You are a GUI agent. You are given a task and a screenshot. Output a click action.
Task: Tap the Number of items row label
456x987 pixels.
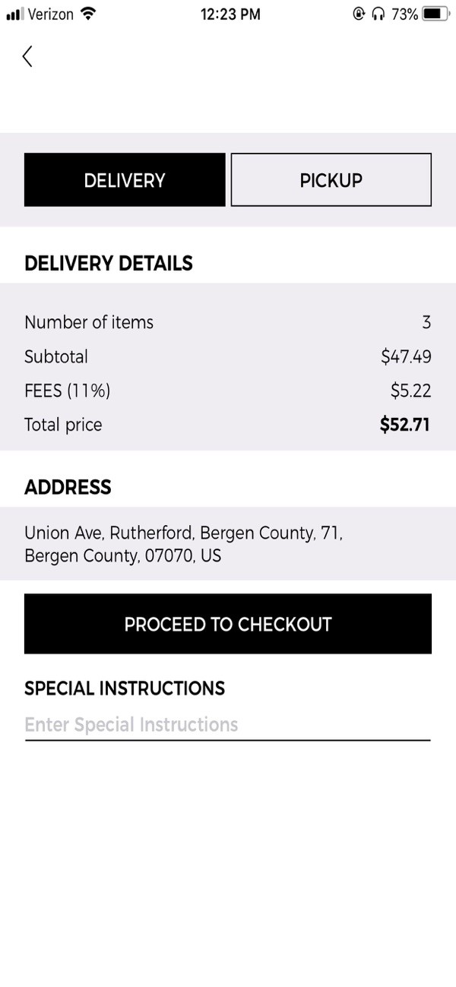coord(89,322)
